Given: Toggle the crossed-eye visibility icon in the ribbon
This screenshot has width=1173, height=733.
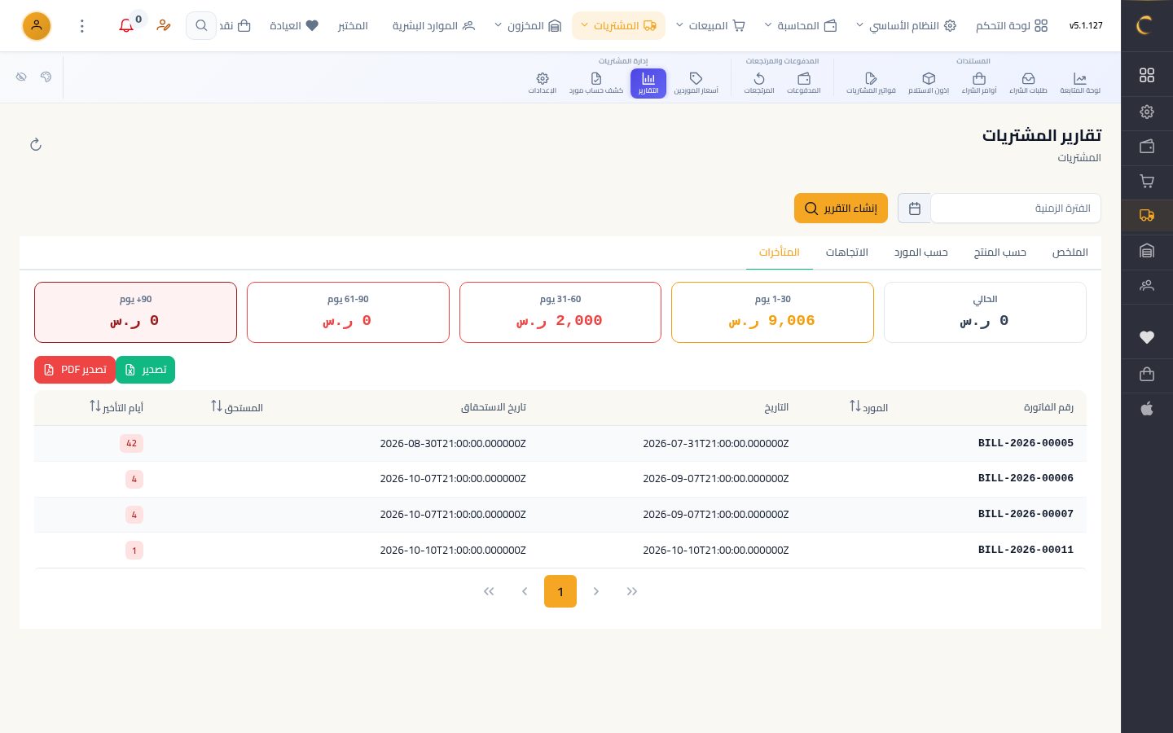Looking at the screenshot, I should point(21,77).
